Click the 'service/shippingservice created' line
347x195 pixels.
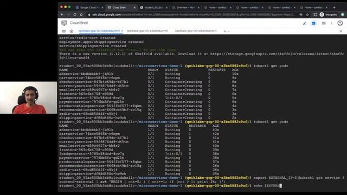coord(93,46)
